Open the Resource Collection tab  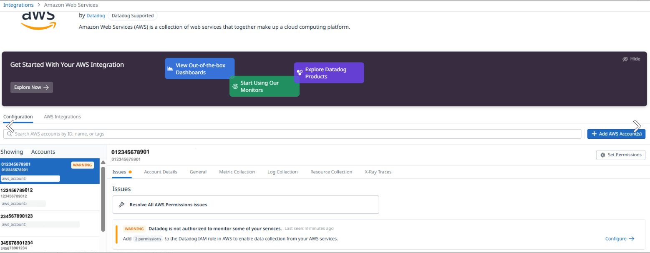pyautogui.click(x=331, y=172)
